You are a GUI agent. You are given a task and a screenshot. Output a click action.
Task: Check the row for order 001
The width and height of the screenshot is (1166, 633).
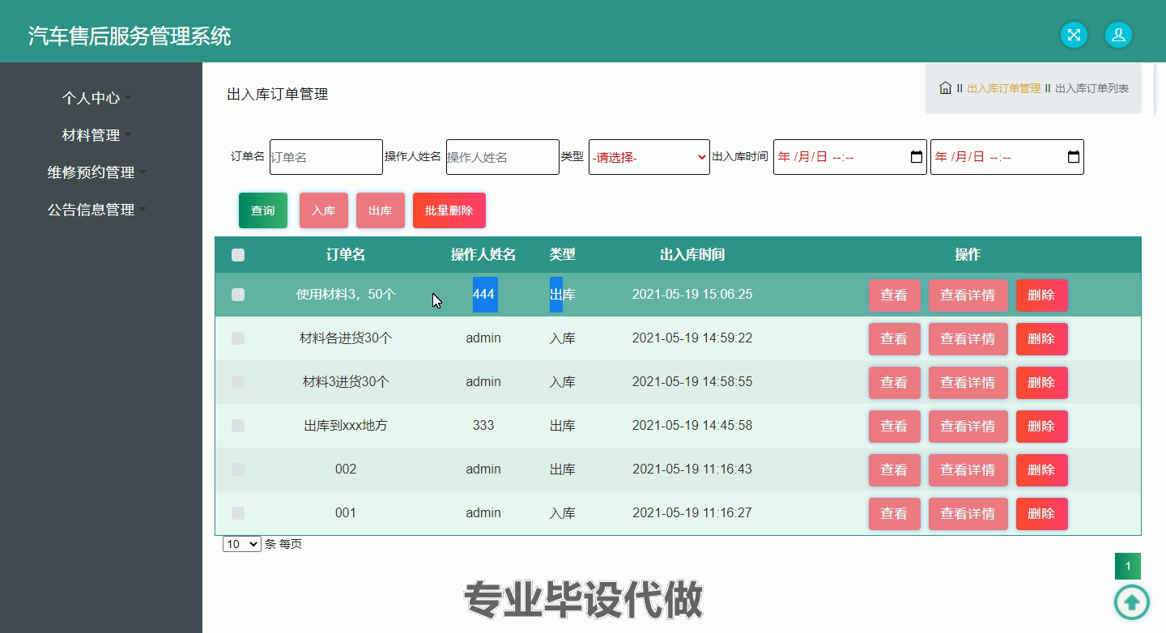click(x=238, y=513)
